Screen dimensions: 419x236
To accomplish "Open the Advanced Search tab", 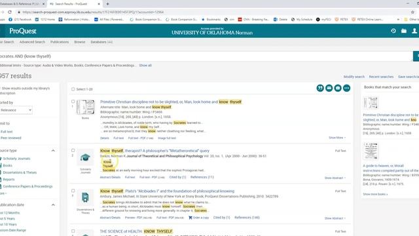I will tap(32, 42).
